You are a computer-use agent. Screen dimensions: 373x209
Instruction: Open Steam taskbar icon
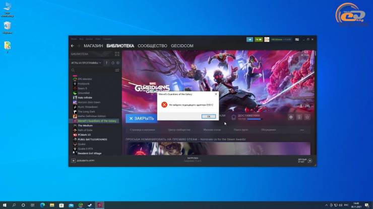(90, 205)
